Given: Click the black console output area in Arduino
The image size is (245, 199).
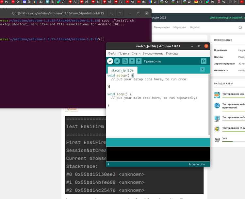Looking at the screenshot, I should [x=158, y=154].
